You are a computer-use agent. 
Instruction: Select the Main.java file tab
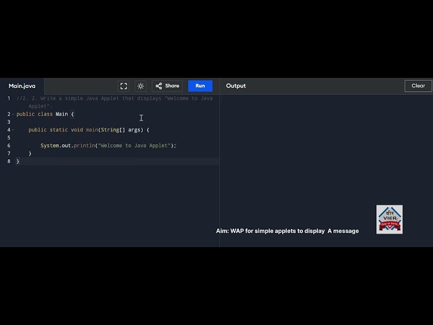click(x=22, y=86)
